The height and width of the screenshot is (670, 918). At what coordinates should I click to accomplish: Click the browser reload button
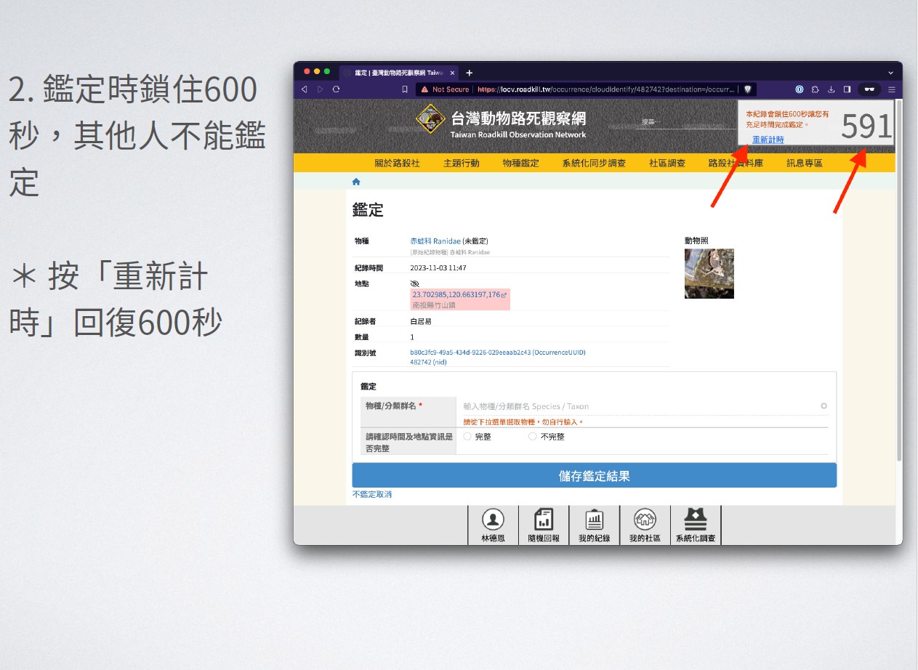tap(336, 89)
